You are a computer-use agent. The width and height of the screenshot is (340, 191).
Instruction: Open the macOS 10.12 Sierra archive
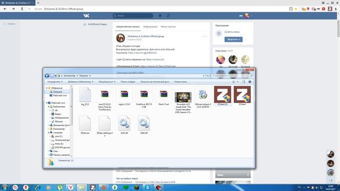pyautogui.click(x=105, y=99)
